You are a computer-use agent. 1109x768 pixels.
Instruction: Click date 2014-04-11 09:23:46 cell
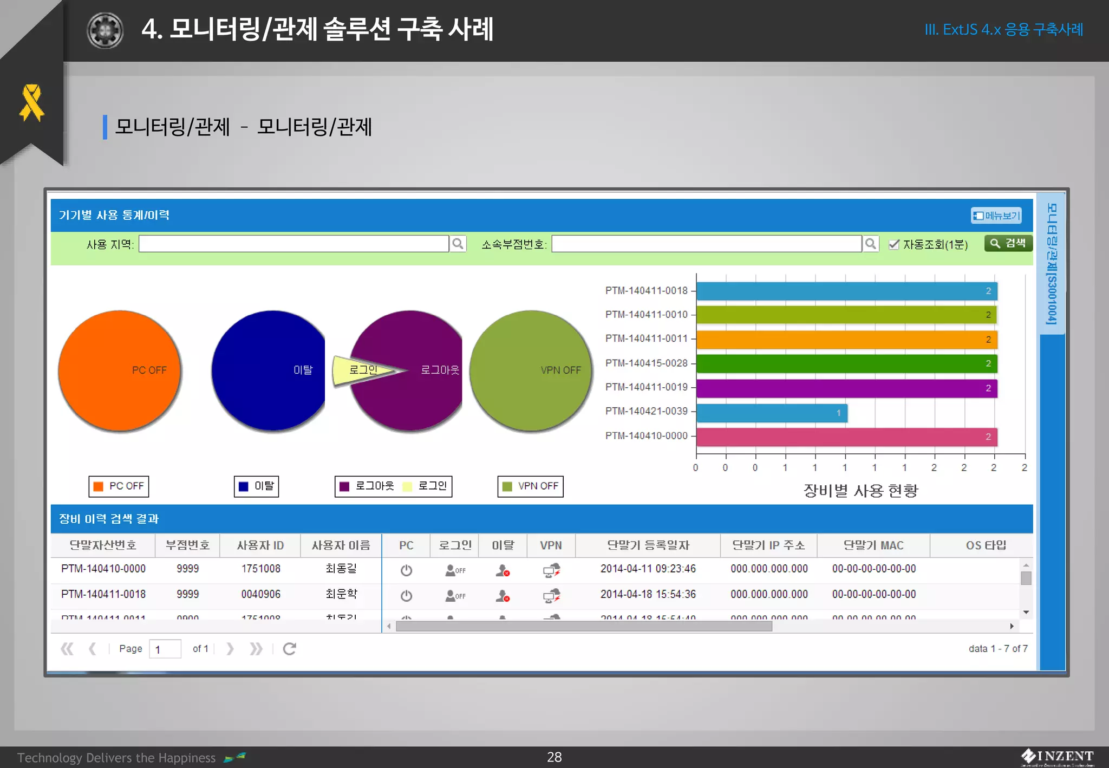pyautogui.click(x=648, y=569)
